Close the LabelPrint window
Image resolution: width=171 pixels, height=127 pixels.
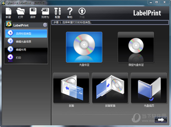point(164,2)
